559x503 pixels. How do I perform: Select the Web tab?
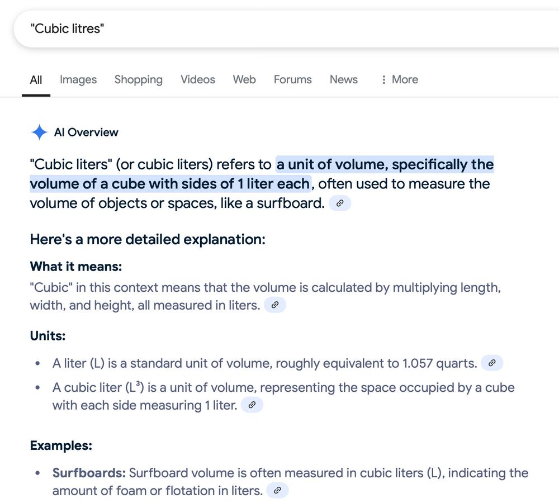[x=244, y=79]
